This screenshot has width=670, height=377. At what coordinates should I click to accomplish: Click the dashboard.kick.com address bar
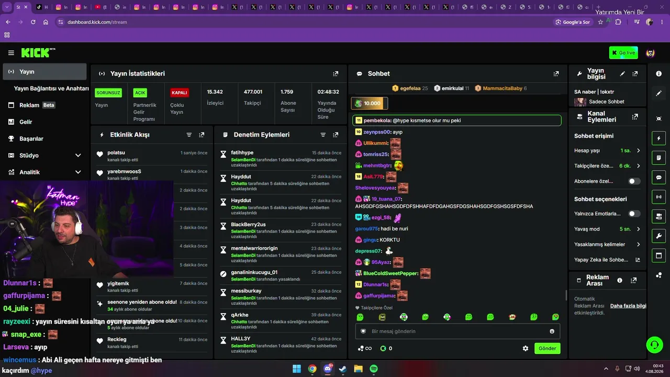coord(97,22)
